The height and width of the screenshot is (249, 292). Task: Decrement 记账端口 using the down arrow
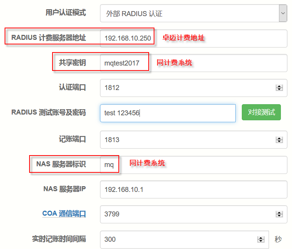click(x=279, y=142)
